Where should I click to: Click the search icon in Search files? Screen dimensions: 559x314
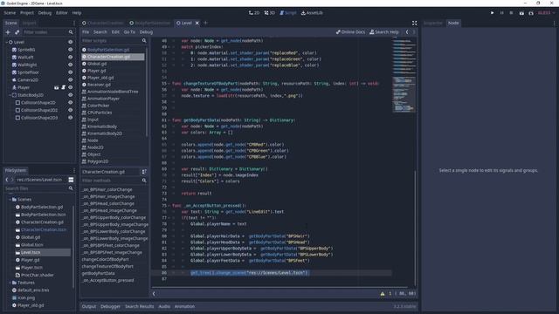pyautogui.click(x=71, y=188)
